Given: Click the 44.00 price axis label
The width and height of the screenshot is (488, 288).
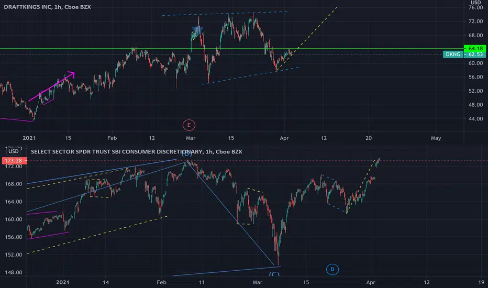Looking at the screenshot, I should point(475,119).
